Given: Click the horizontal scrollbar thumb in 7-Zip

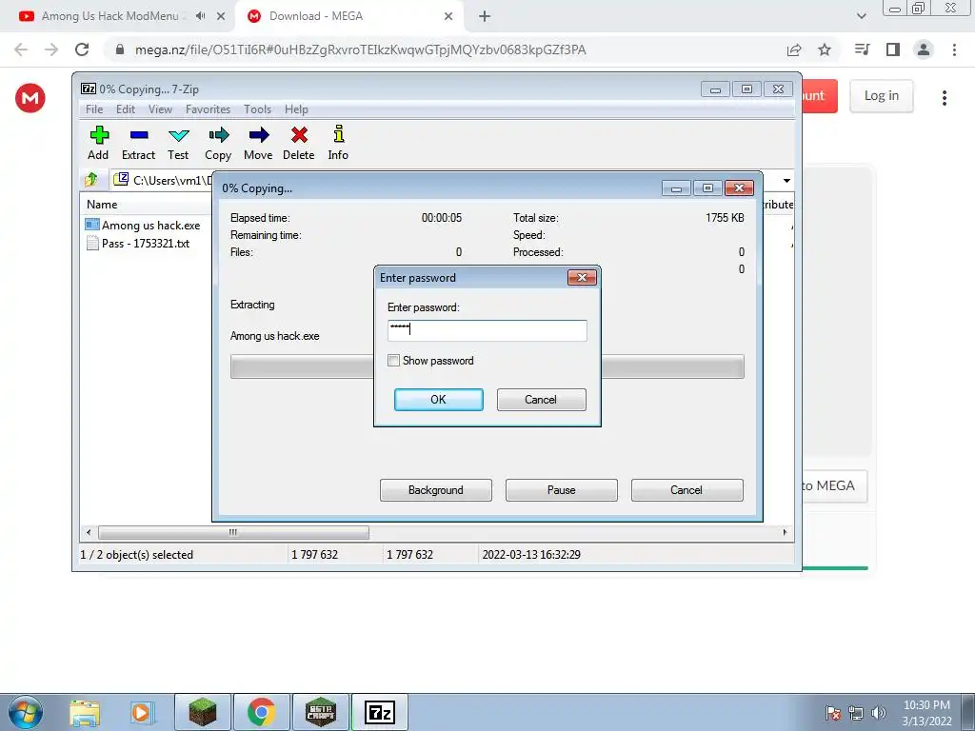Looking at the screenshot, I should point(233,532).
